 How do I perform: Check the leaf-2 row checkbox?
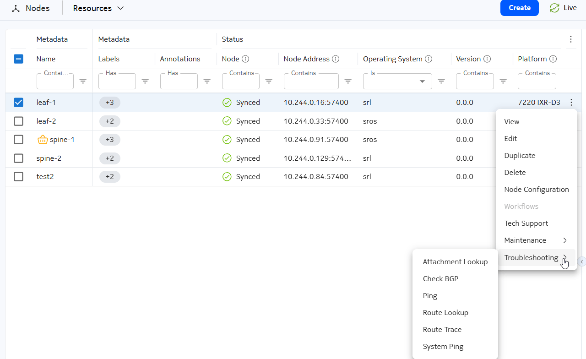pyautogui.click(x=18, y=121)
